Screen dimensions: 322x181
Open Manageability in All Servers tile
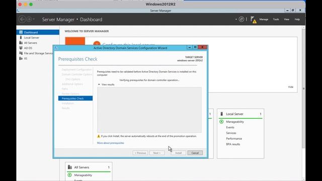pos(83,175)
